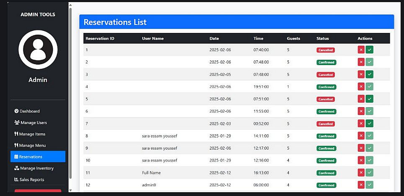Click the Guests column header
404x196 pixels.
(x=293, y=38)
